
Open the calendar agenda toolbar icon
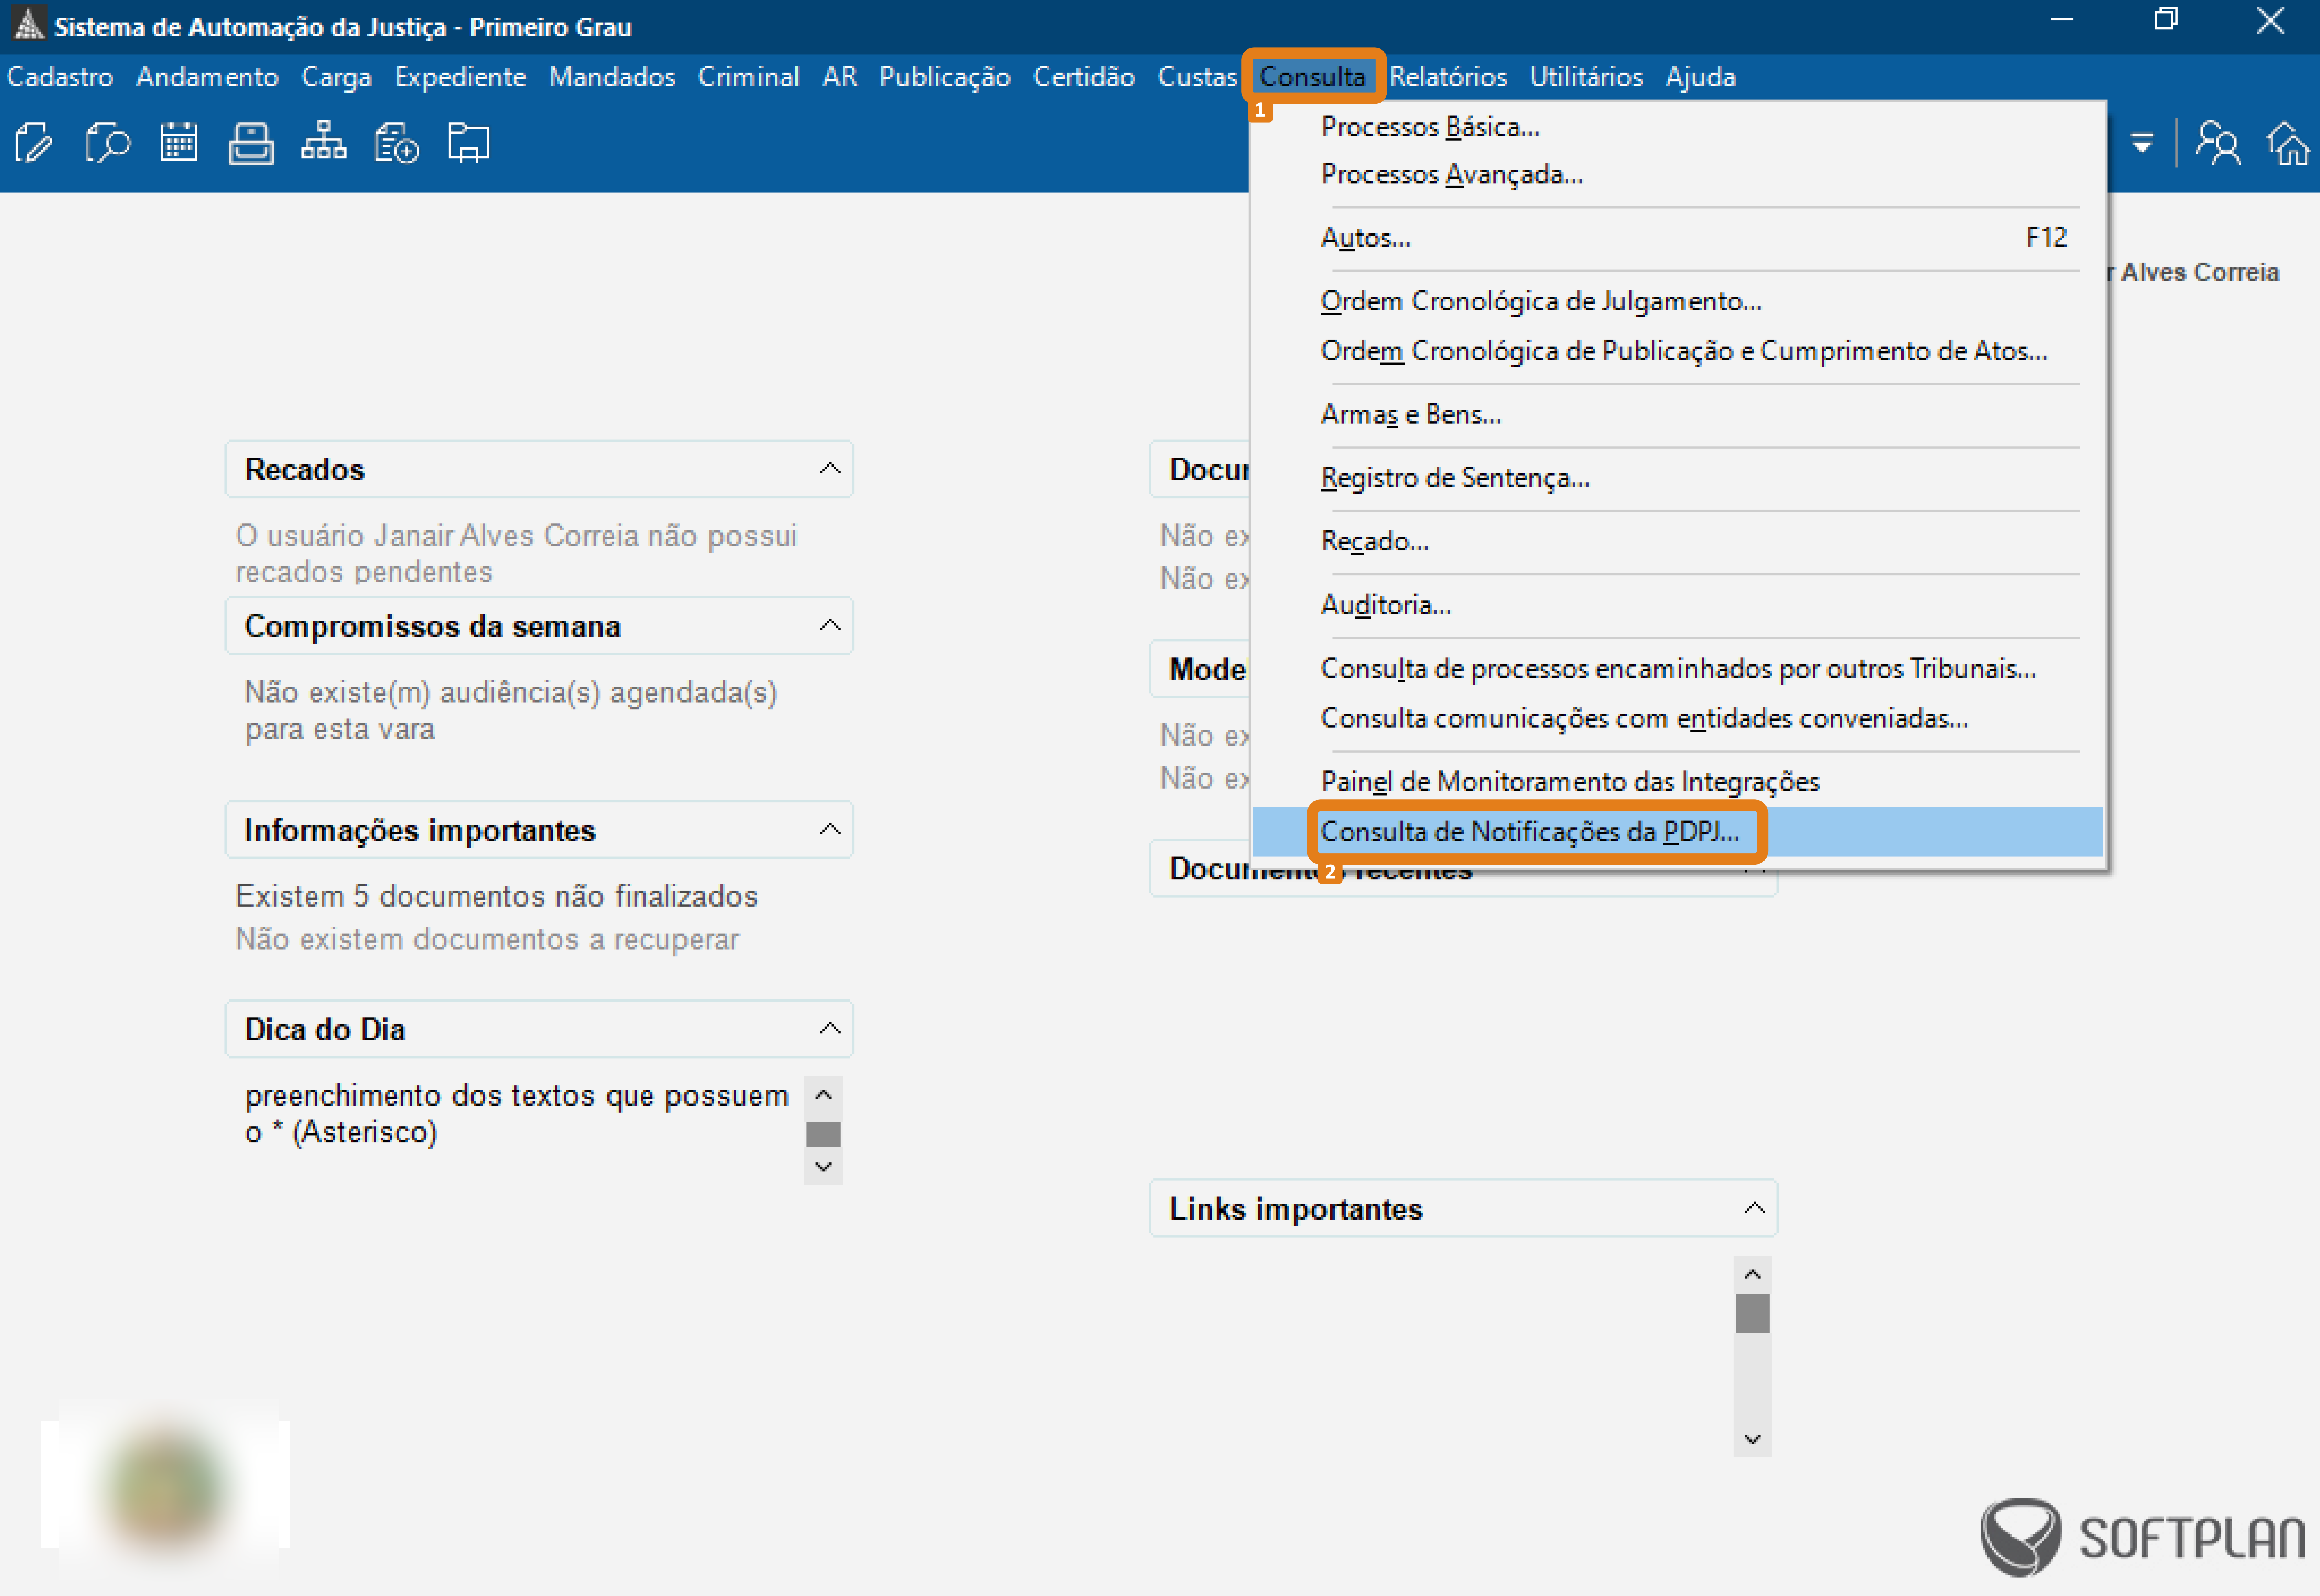click(179, 143)
